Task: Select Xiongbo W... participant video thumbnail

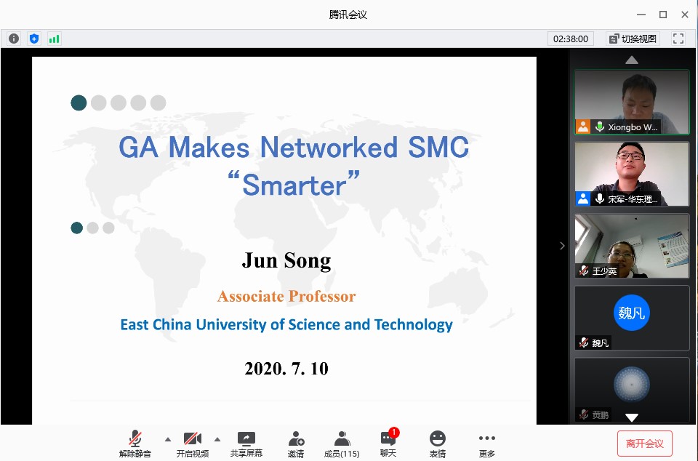Action: point(631,102)
